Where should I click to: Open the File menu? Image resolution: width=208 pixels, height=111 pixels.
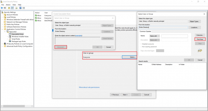[3, 5]
